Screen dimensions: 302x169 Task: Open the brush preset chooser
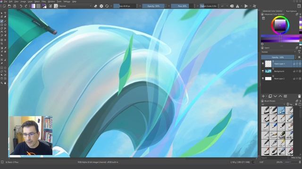[x=56, y=6]
